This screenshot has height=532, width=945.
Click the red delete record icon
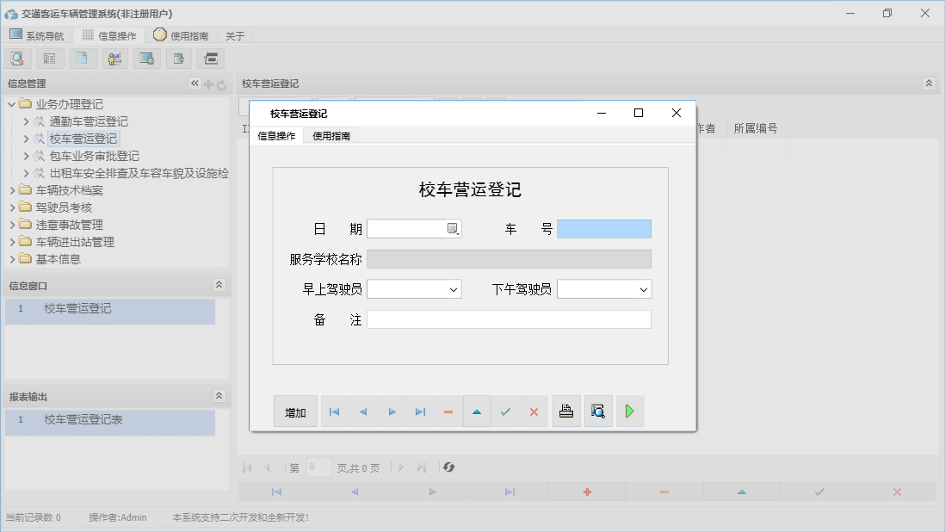pyautogui.click(x=448, y=411)
